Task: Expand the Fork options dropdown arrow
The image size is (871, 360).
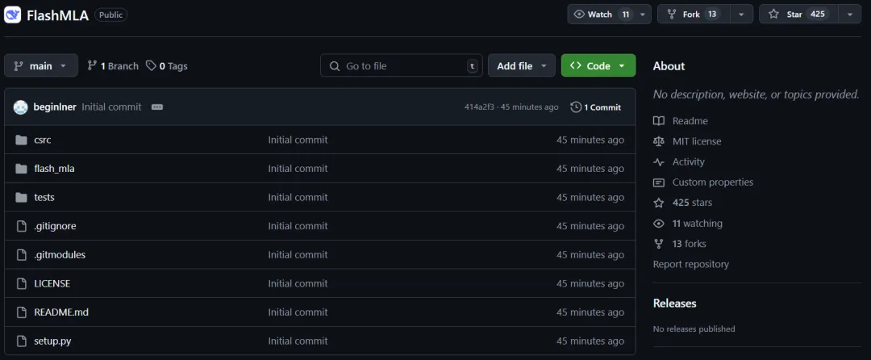Action: 742,15
